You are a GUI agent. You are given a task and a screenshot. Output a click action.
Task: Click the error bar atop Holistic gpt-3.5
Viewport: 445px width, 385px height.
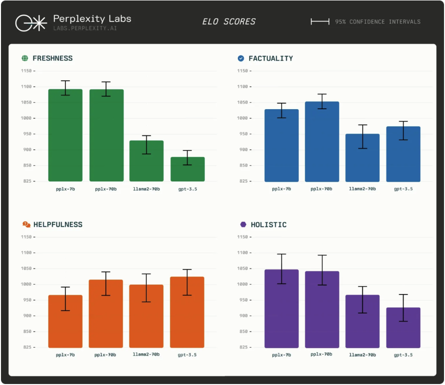pyautogui.click(x=403, y=308)
